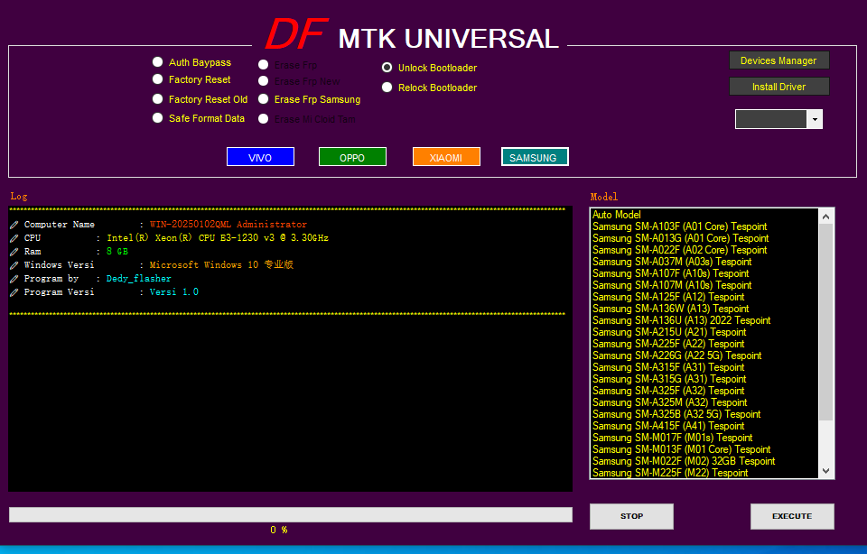Screen dimensions: 867x554
Task: Click the Microsoft Windows 10 log value
Action: click(x=221, y=264)
